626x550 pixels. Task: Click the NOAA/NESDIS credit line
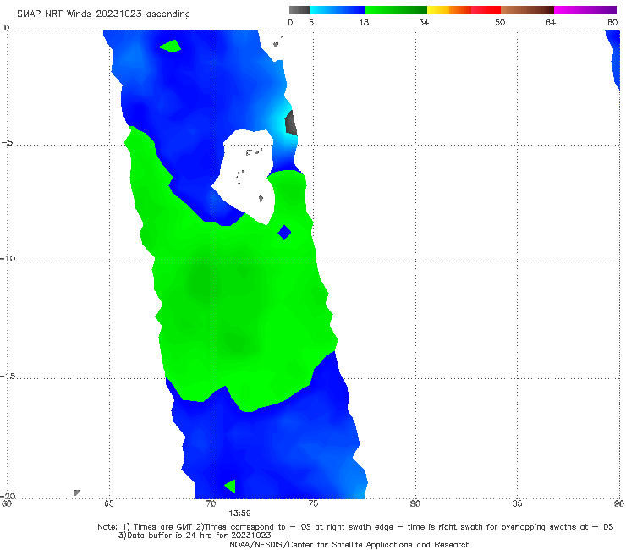tap(349, 545)
